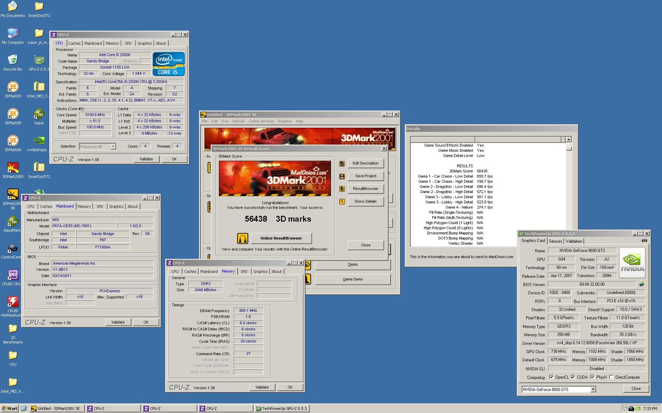
Task: Open the File menu in 3DMark2001 SE
Action: 204,121
